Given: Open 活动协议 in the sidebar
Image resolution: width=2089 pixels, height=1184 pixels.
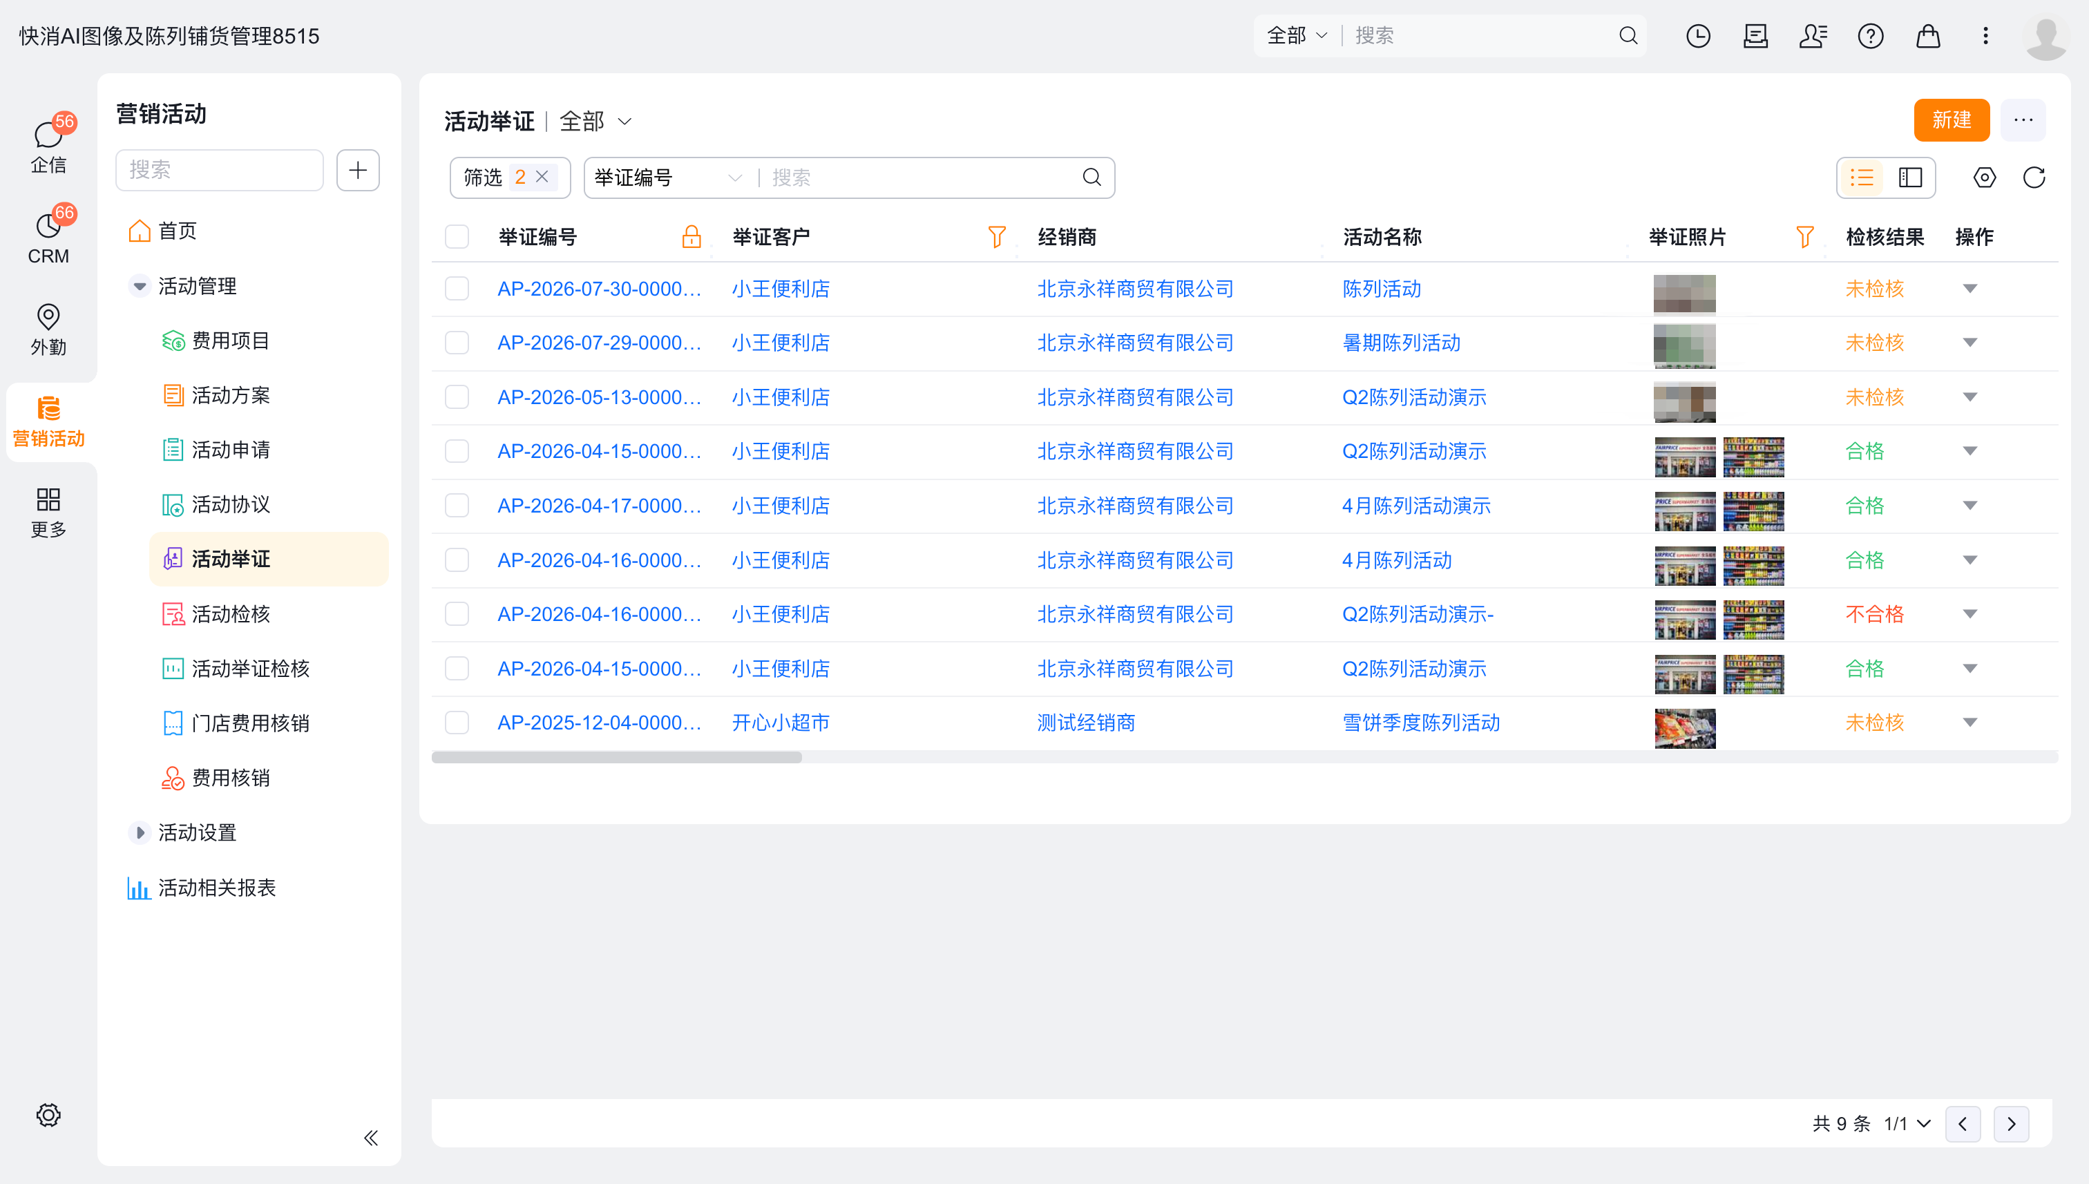Looking at the screenshot, I should (x=231, y=505).
